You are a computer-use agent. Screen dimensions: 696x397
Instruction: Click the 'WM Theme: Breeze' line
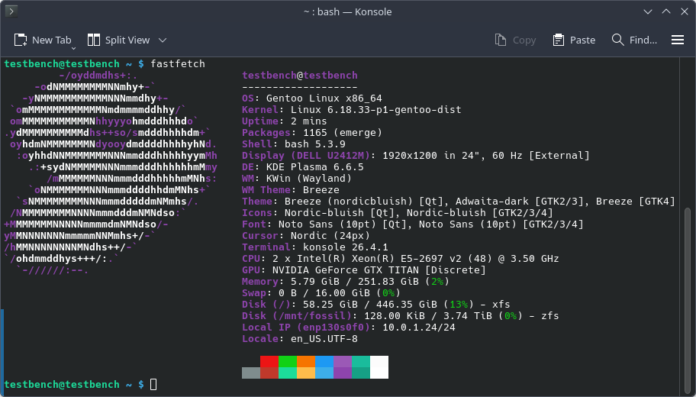291,189
